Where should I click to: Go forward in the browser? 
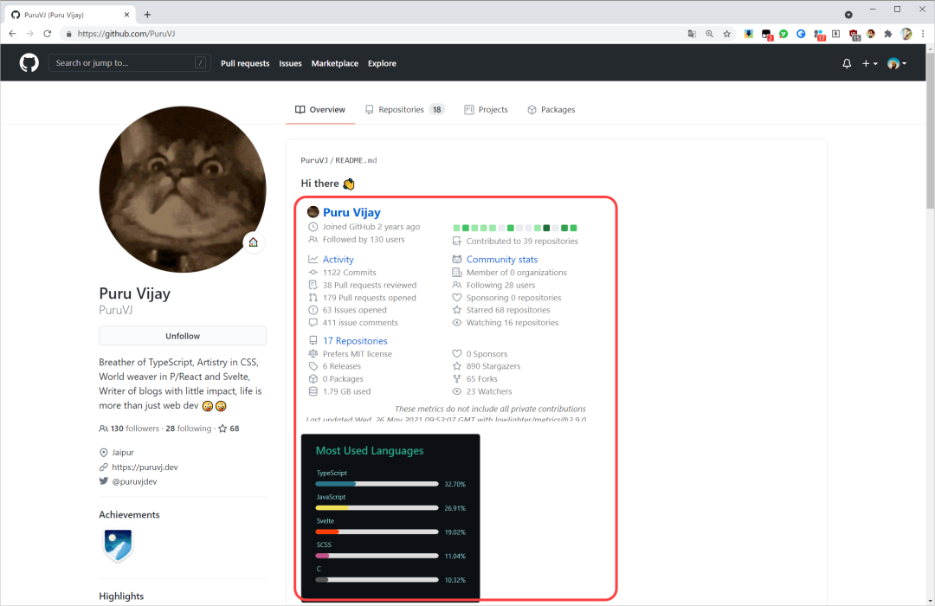tap(29, 34)
